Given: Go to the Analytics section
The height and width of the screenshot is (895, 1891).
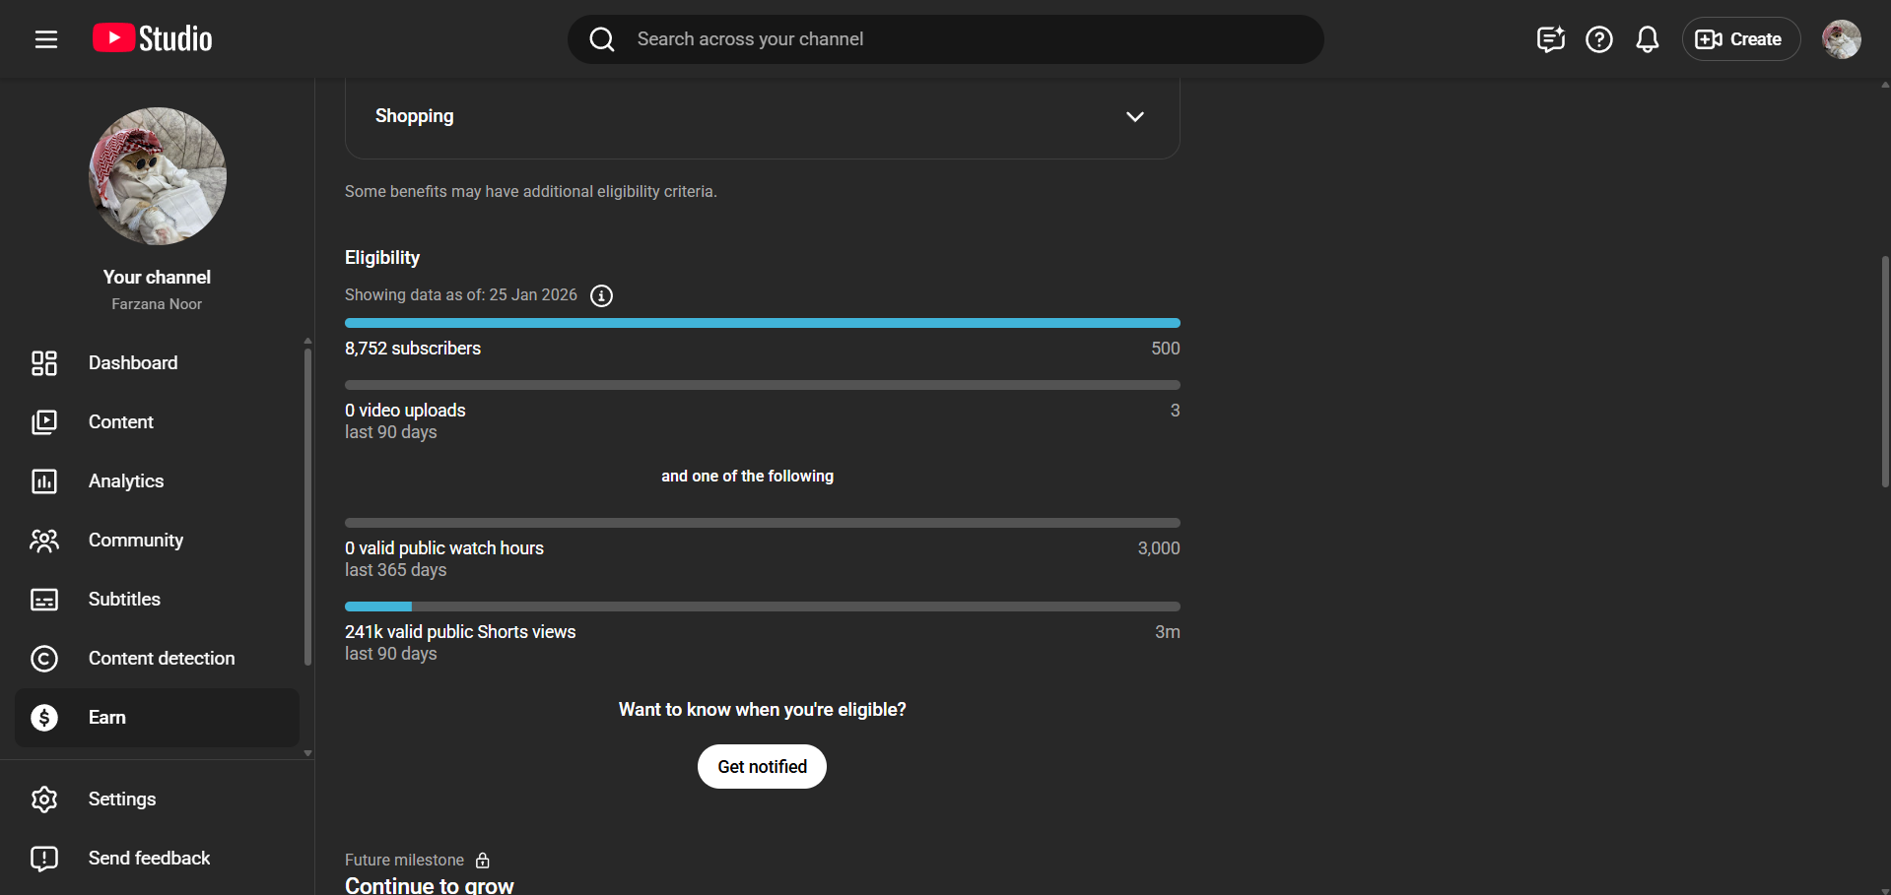Looking at the screenshot, I should [126, 481].
